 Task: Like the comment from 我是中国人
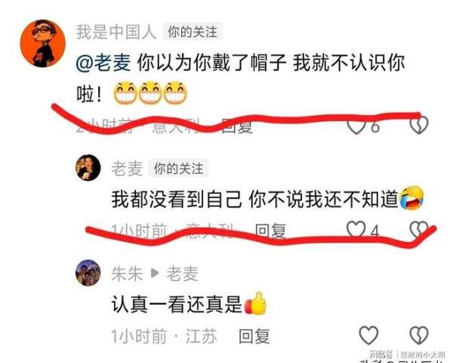(x=357, y=126)
